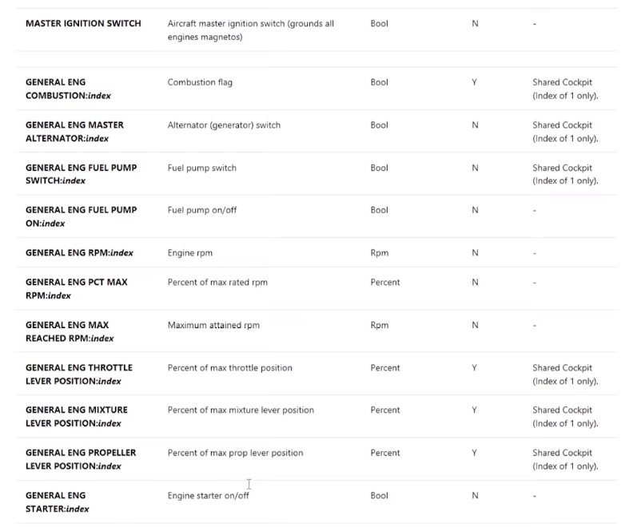Select the GENERAL ENG MIXTURE LEVER POSITION:index name
Image resolution: width=641 pixels, height=527 pixels.
tap(76, 416)
